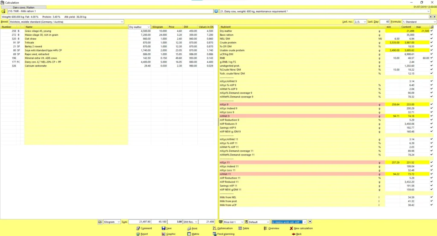Click the Reject icon
This screenshot has width=437, height=236.
[138, 234]
